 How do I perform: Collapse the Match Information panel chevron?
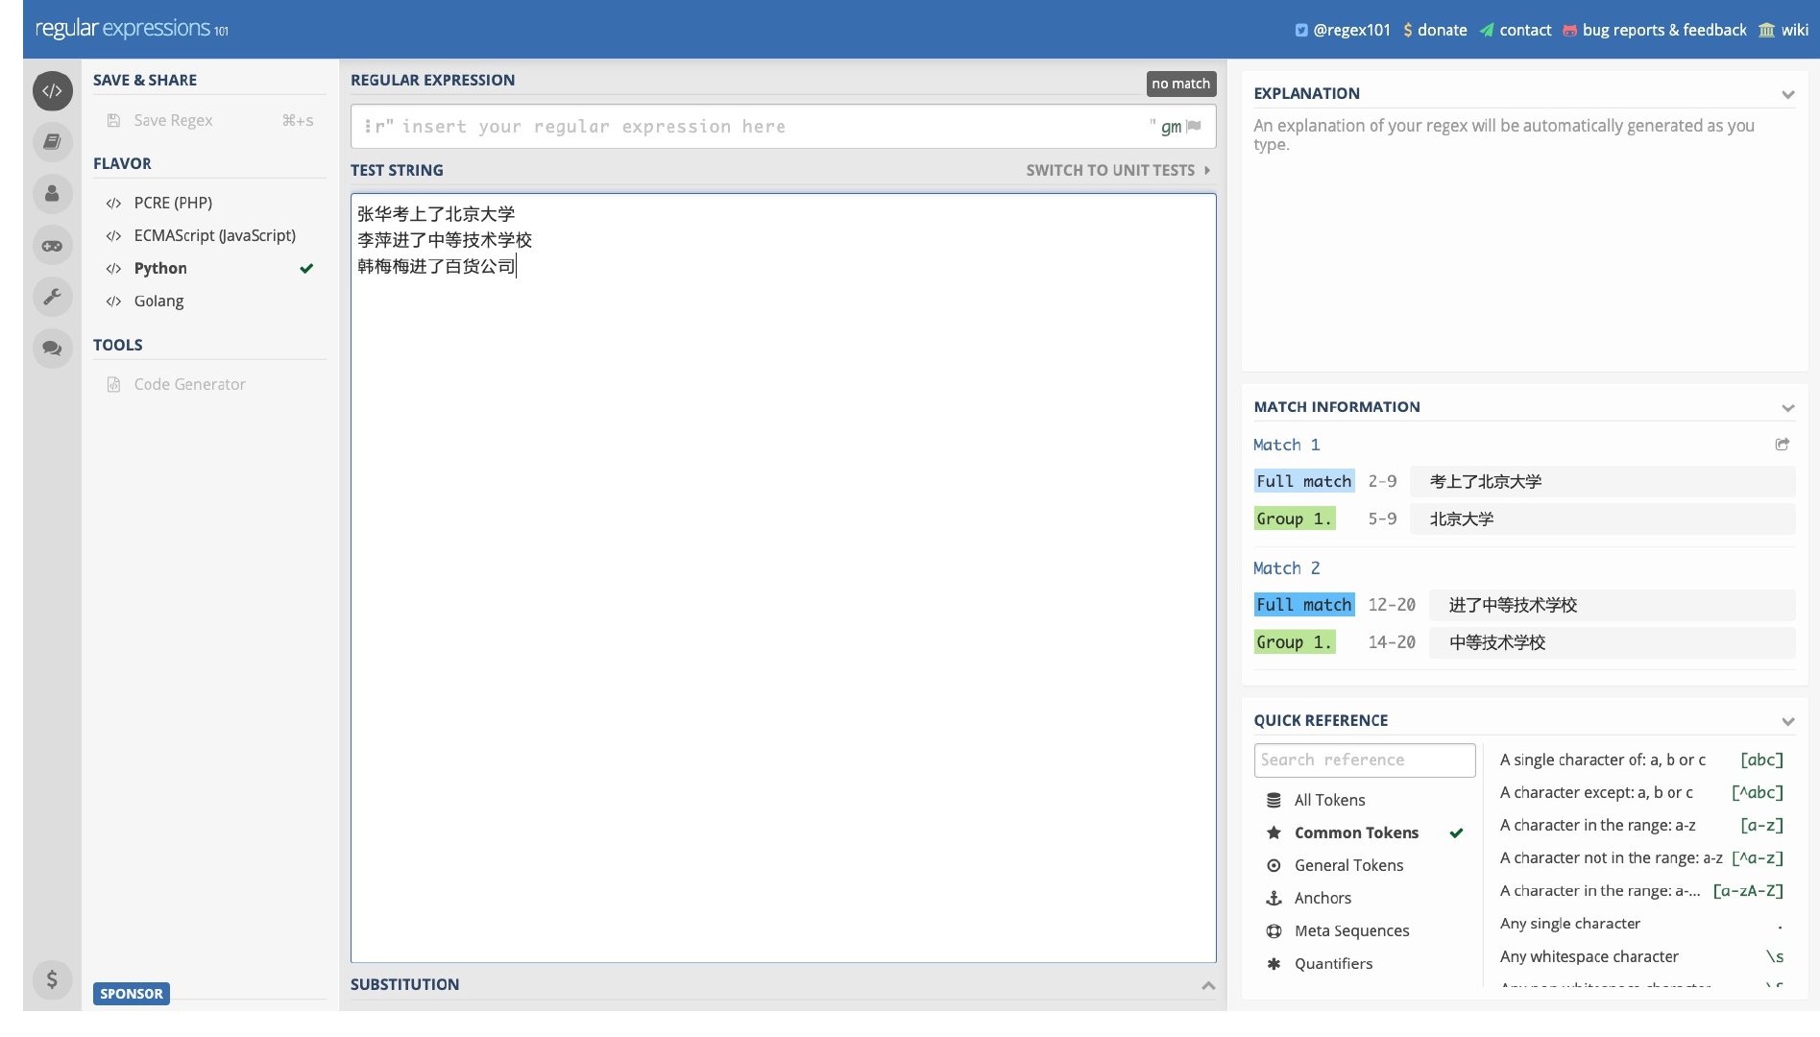click(x=1787, y=407)
